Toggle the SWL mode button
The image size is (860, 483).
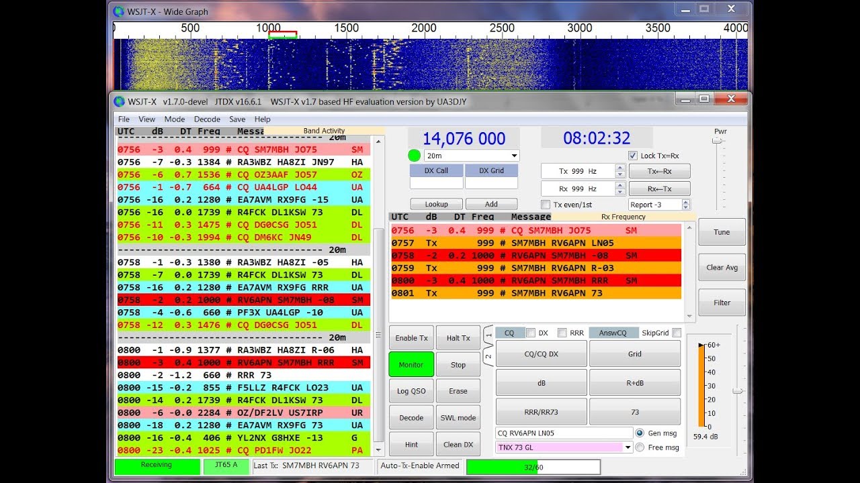[458, 417]
